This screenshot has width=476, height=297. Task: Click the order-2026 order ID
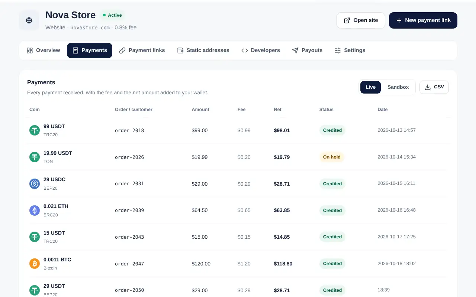(129, 157)
